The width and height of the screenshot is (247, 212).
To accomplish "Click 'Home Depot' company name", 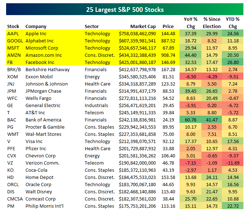I will pos(39,178).
